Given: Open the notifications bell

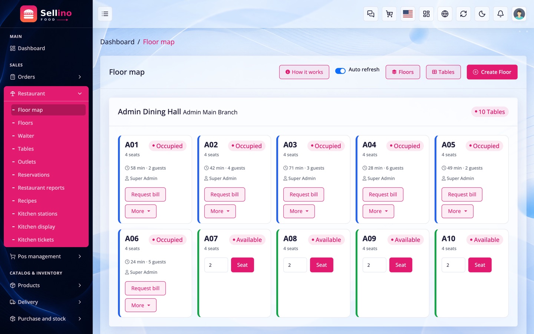Looking at the screenshot, I should click(x=501, y=14).
